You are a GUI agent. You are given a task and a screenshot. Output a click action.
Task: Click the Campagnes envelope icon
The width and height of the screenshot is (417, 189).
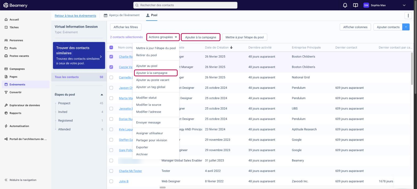point(6,69)
